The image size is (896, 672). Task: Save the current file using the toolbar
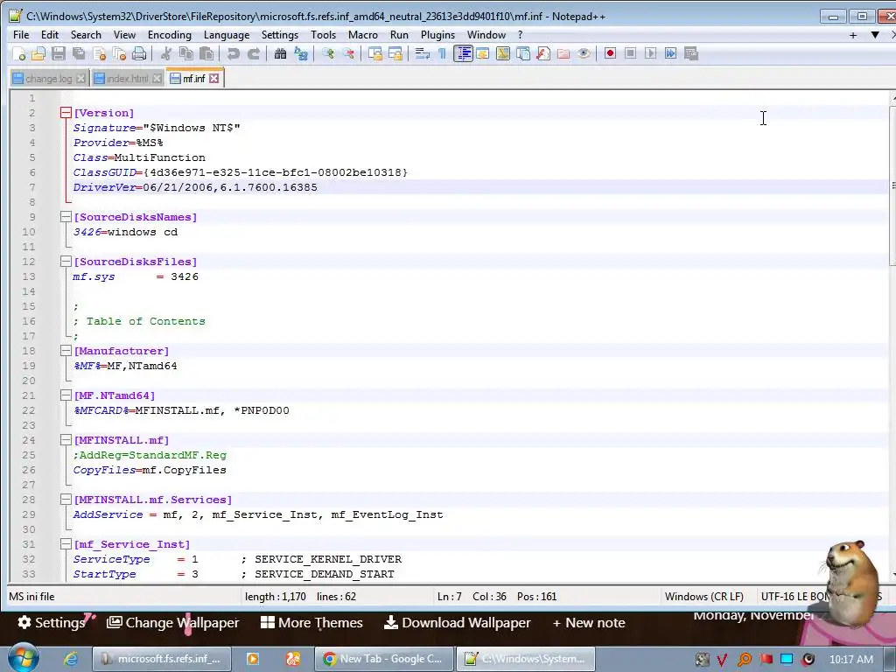59,53
